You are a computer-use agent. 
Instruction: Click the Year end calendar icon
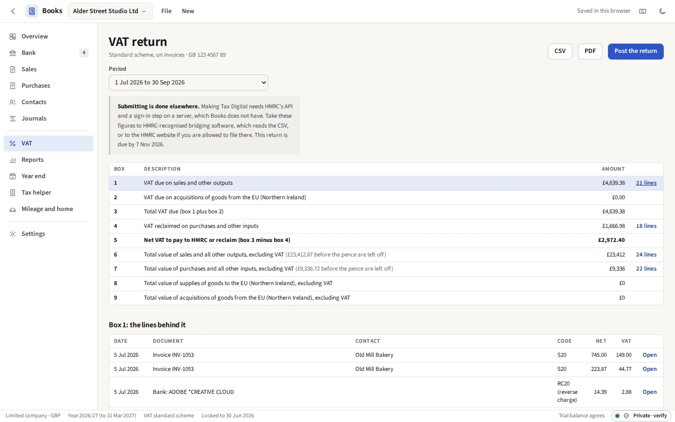point(13,176)
